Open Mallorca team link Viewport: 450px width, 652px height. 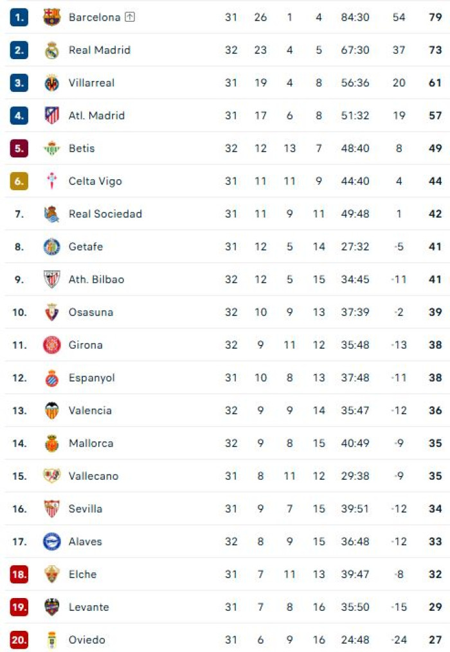point(91,443)
